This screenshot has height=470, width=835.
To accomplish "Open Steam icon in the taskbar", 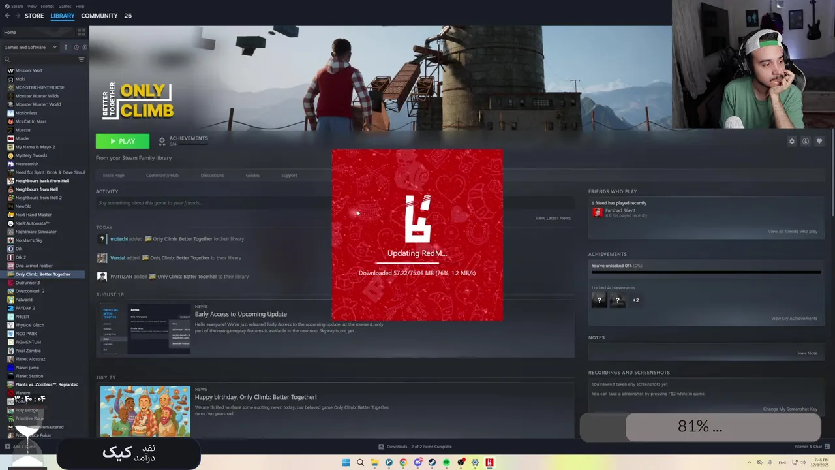I will pyautogui.click(x=432, y=463).
